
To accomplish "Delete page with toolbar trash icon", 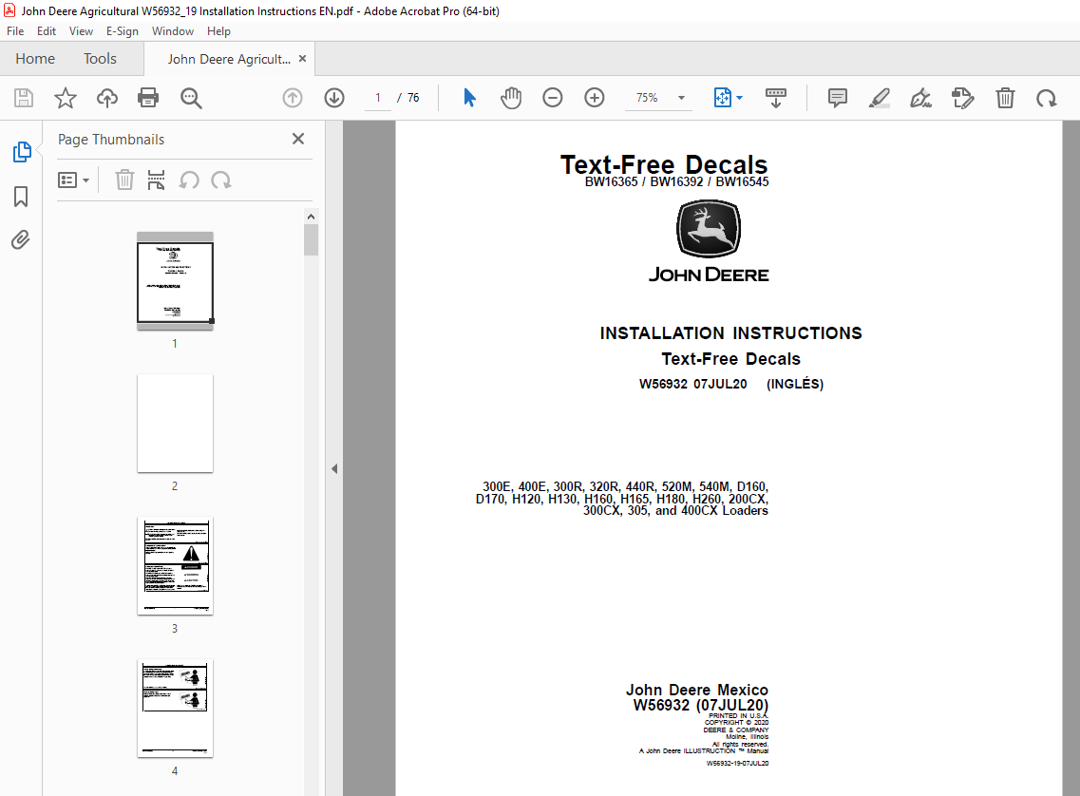I will pyautogui.click(x=1005, y=98).
